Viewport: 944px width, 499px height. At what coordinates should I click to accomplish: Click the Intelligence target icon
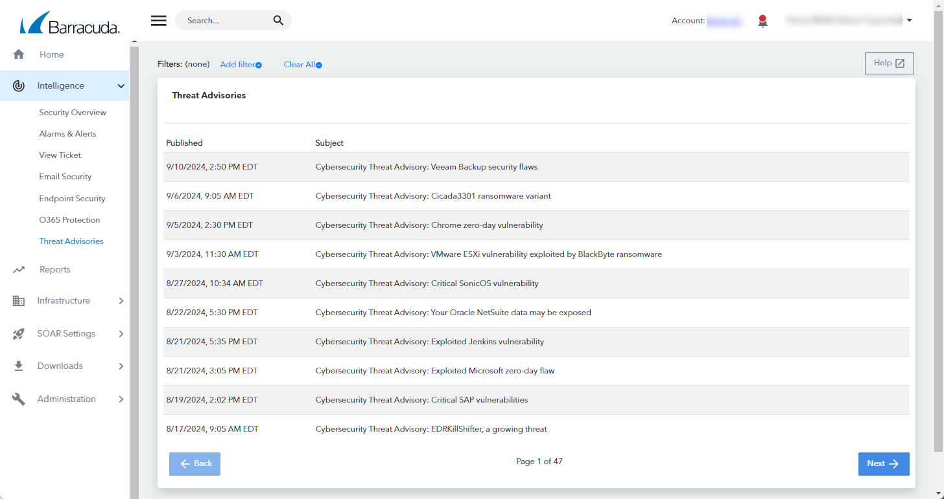tap(19, 85)
